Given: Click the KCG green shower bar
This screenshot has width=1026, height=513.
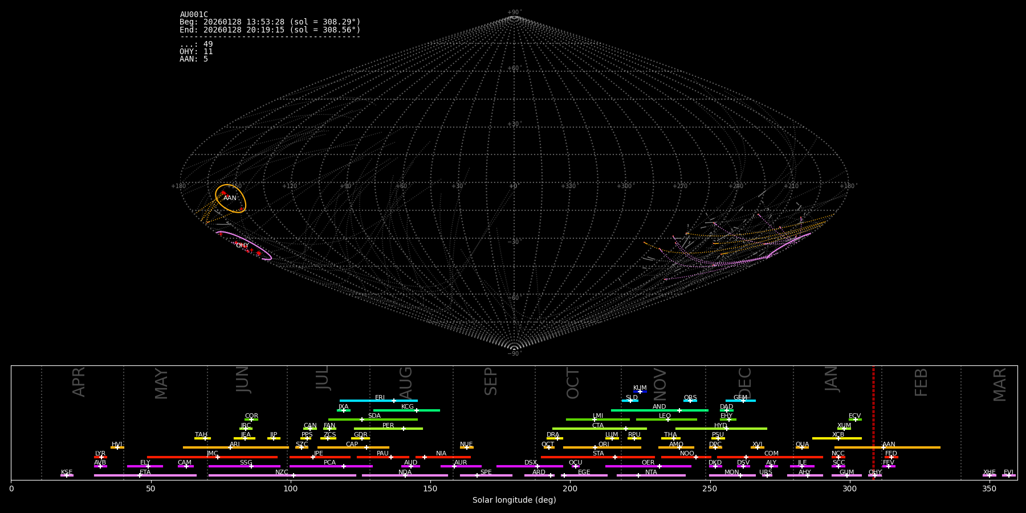Looking at the screenshot, I should point(406,410).
